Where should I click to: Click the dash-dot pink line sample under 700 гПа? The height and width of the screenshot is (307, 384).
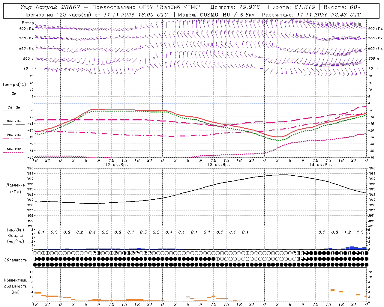(x=13, y=139)
